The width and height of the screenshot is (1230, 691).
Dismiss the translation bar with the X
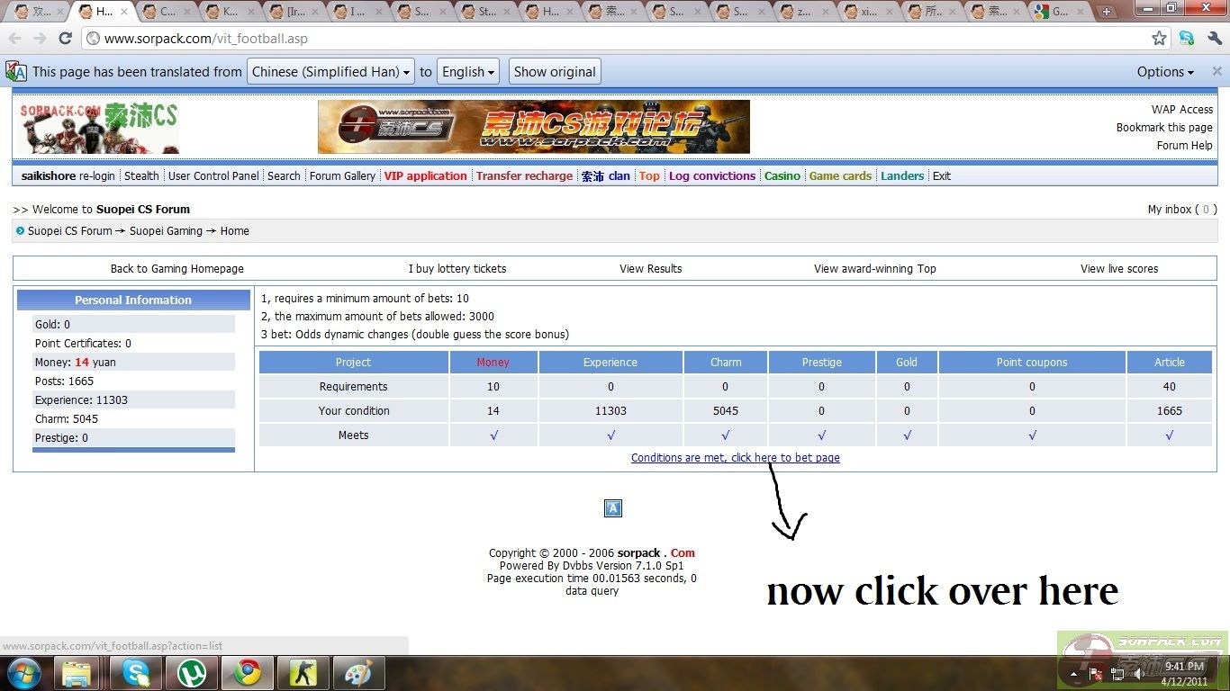pyautogui.click(x=1217, y=72)
